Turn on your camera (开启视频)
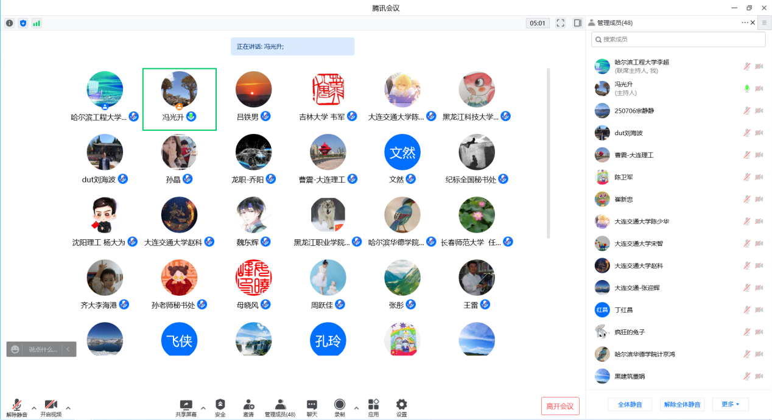This screenshot has width=772, height=420. pos(51,405)
